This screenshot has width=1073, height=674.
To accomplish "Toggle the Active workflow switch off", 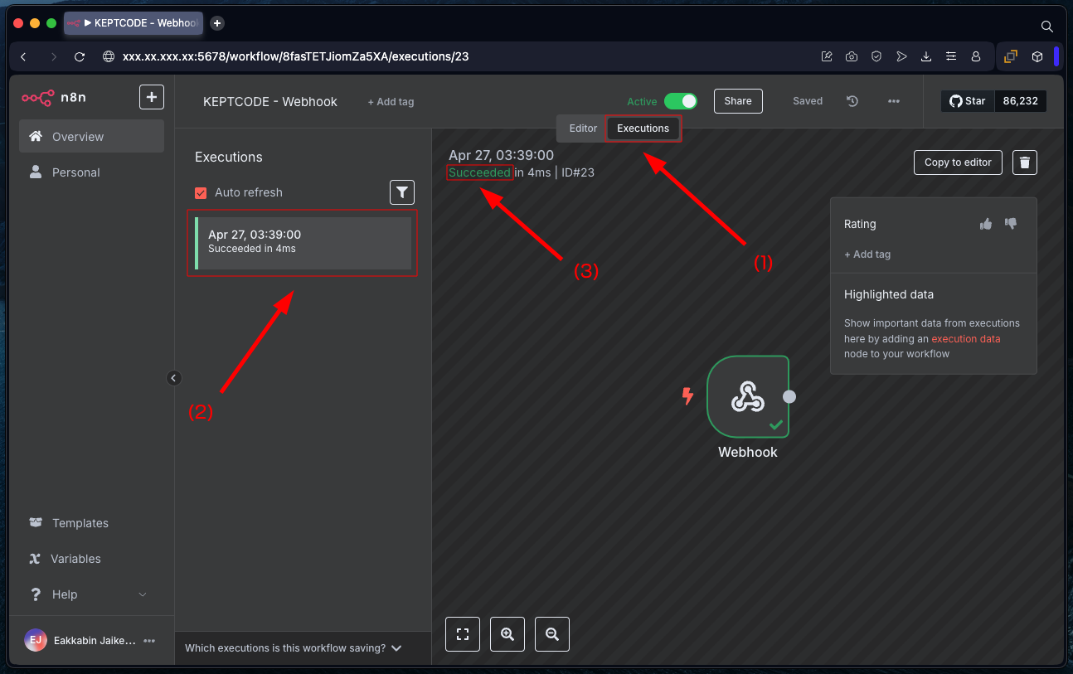I will (x=681, y=101).
